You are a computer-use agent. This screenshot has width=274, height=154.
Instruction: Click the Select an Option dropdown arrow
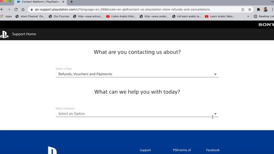coord(215,114)
